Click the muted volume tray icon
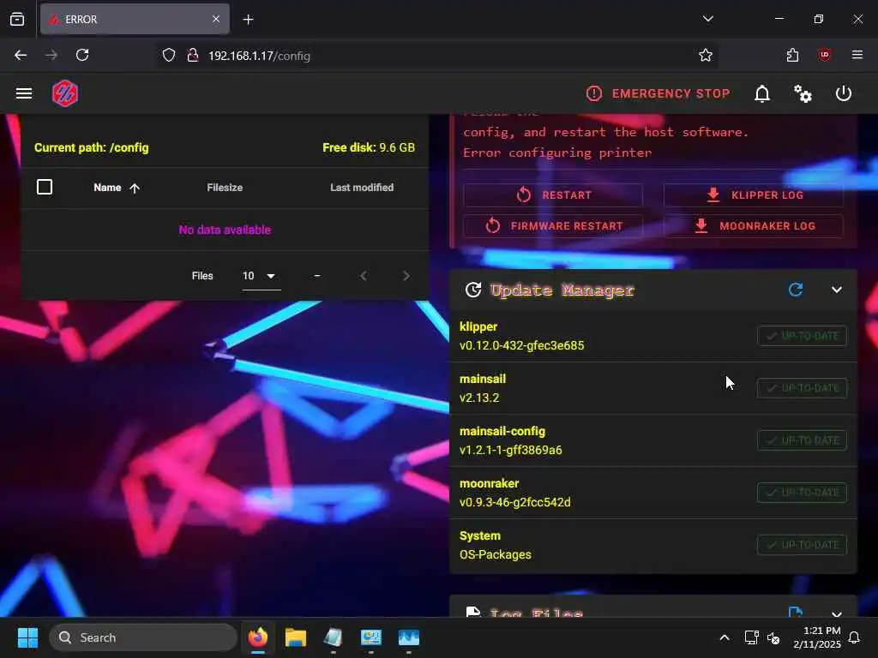The image size is (878, 658). click(x=773, y=637)
